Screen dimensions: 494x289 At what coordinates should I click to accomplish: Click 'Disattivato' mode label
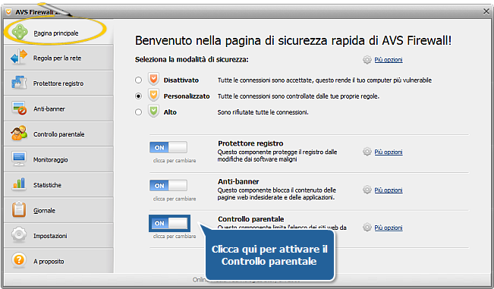tap(181, 80)
